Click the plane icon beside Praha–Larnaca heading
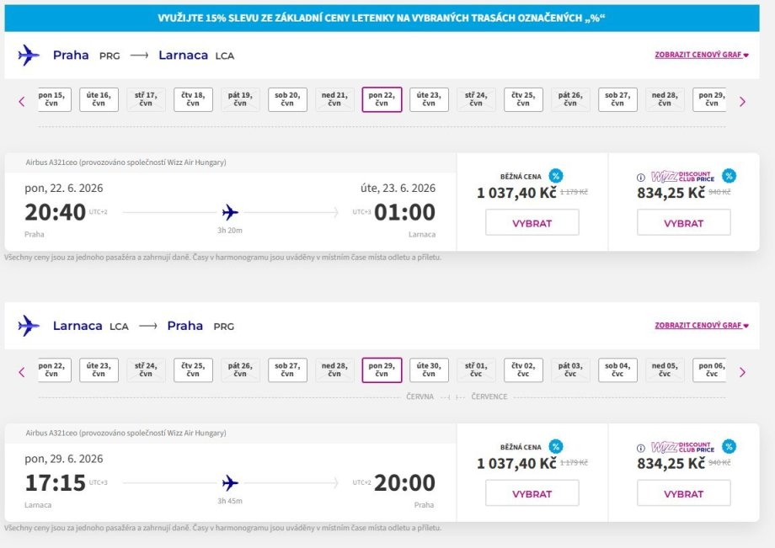775x548 pixels. [x=29, y=56]
